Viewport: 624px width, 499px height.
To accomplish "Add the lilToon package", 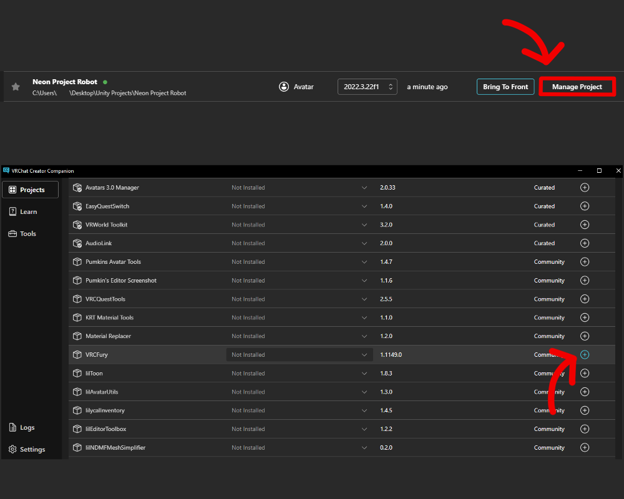I will click(585, 373).
